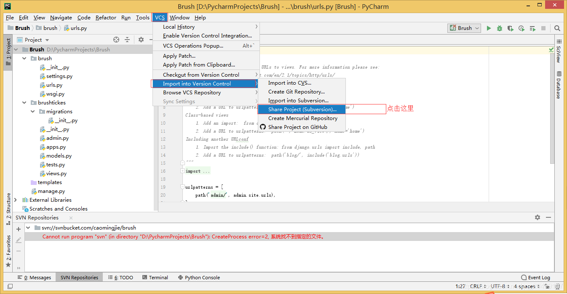This screenshot has height=294, width=567.
Task: Click the UTF-8 encoding in status bar
Action: pyautogui.click(x=500, y=286)
